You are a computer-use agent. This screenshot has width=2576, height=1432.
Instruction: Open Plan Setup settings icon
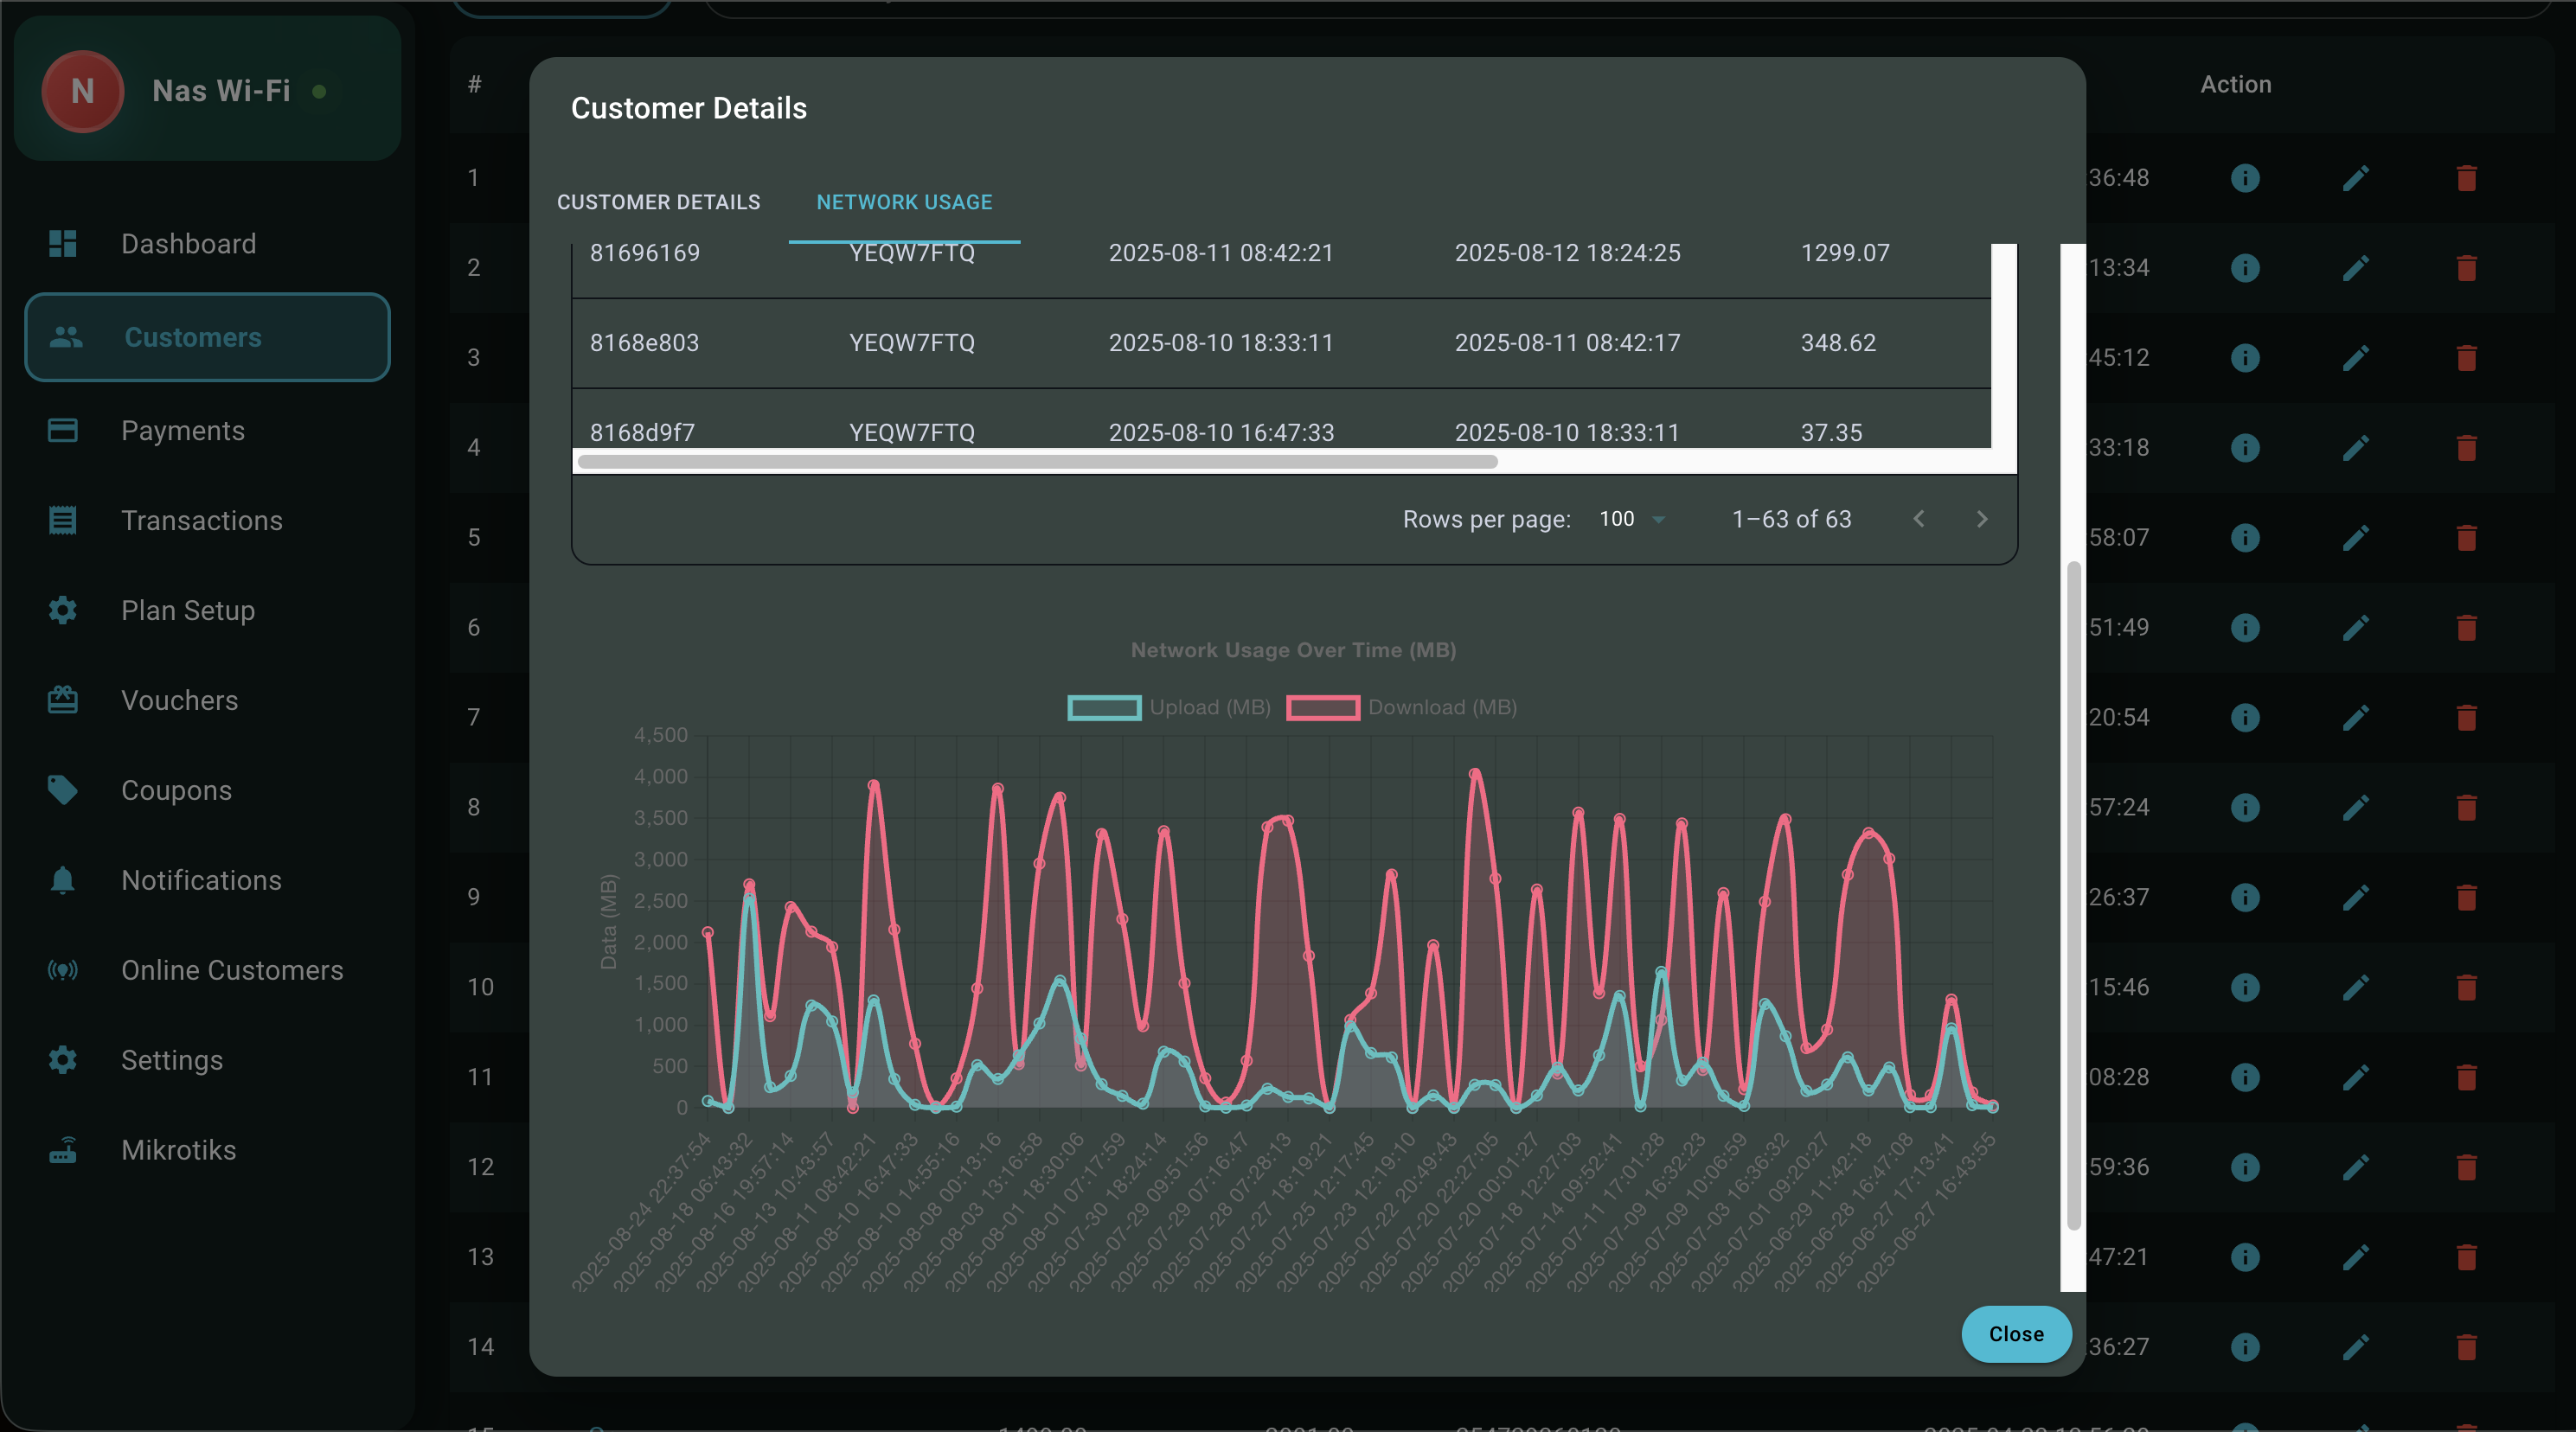pos(62,610)
